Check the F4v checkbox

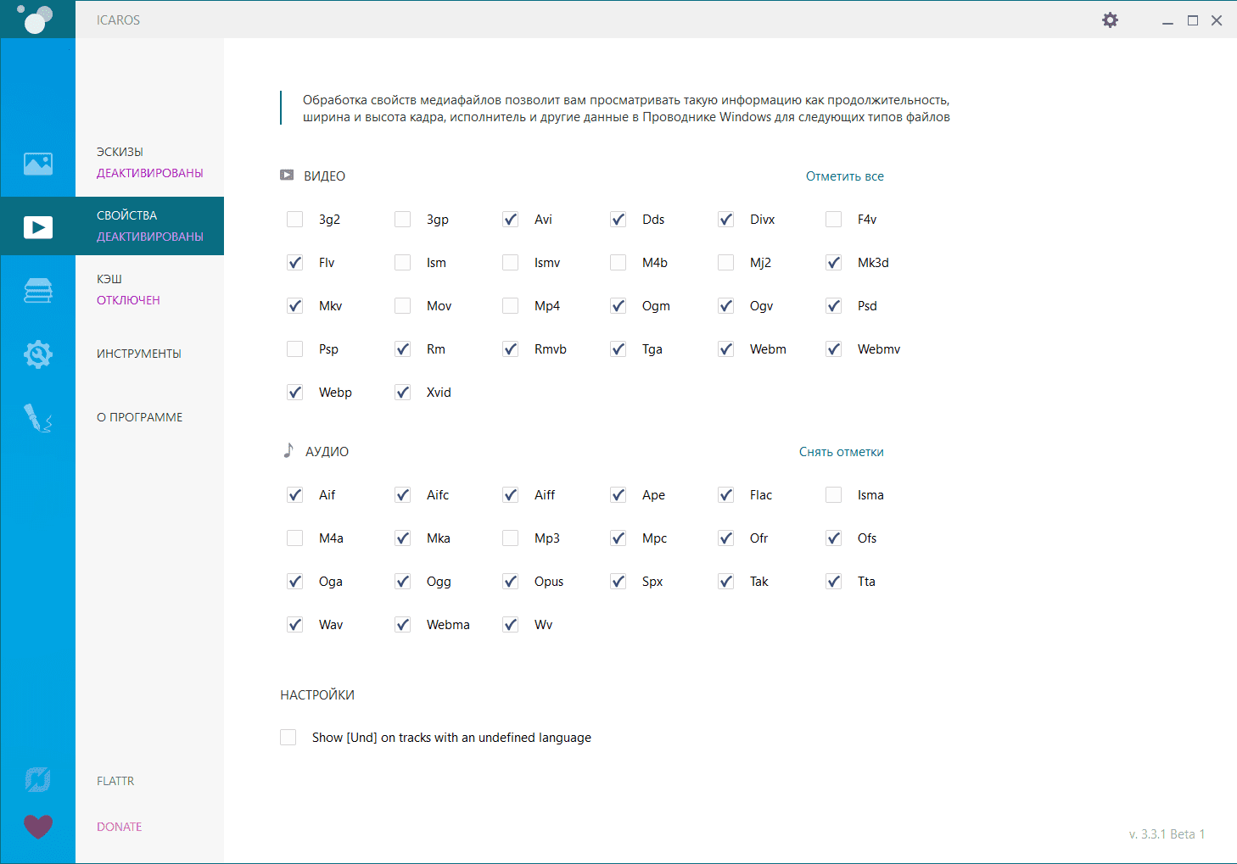[834, 220]
